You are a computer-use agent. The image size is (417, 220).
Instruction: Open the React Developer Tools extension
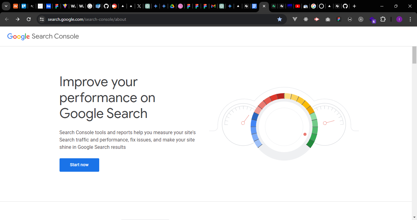(306, 19)
